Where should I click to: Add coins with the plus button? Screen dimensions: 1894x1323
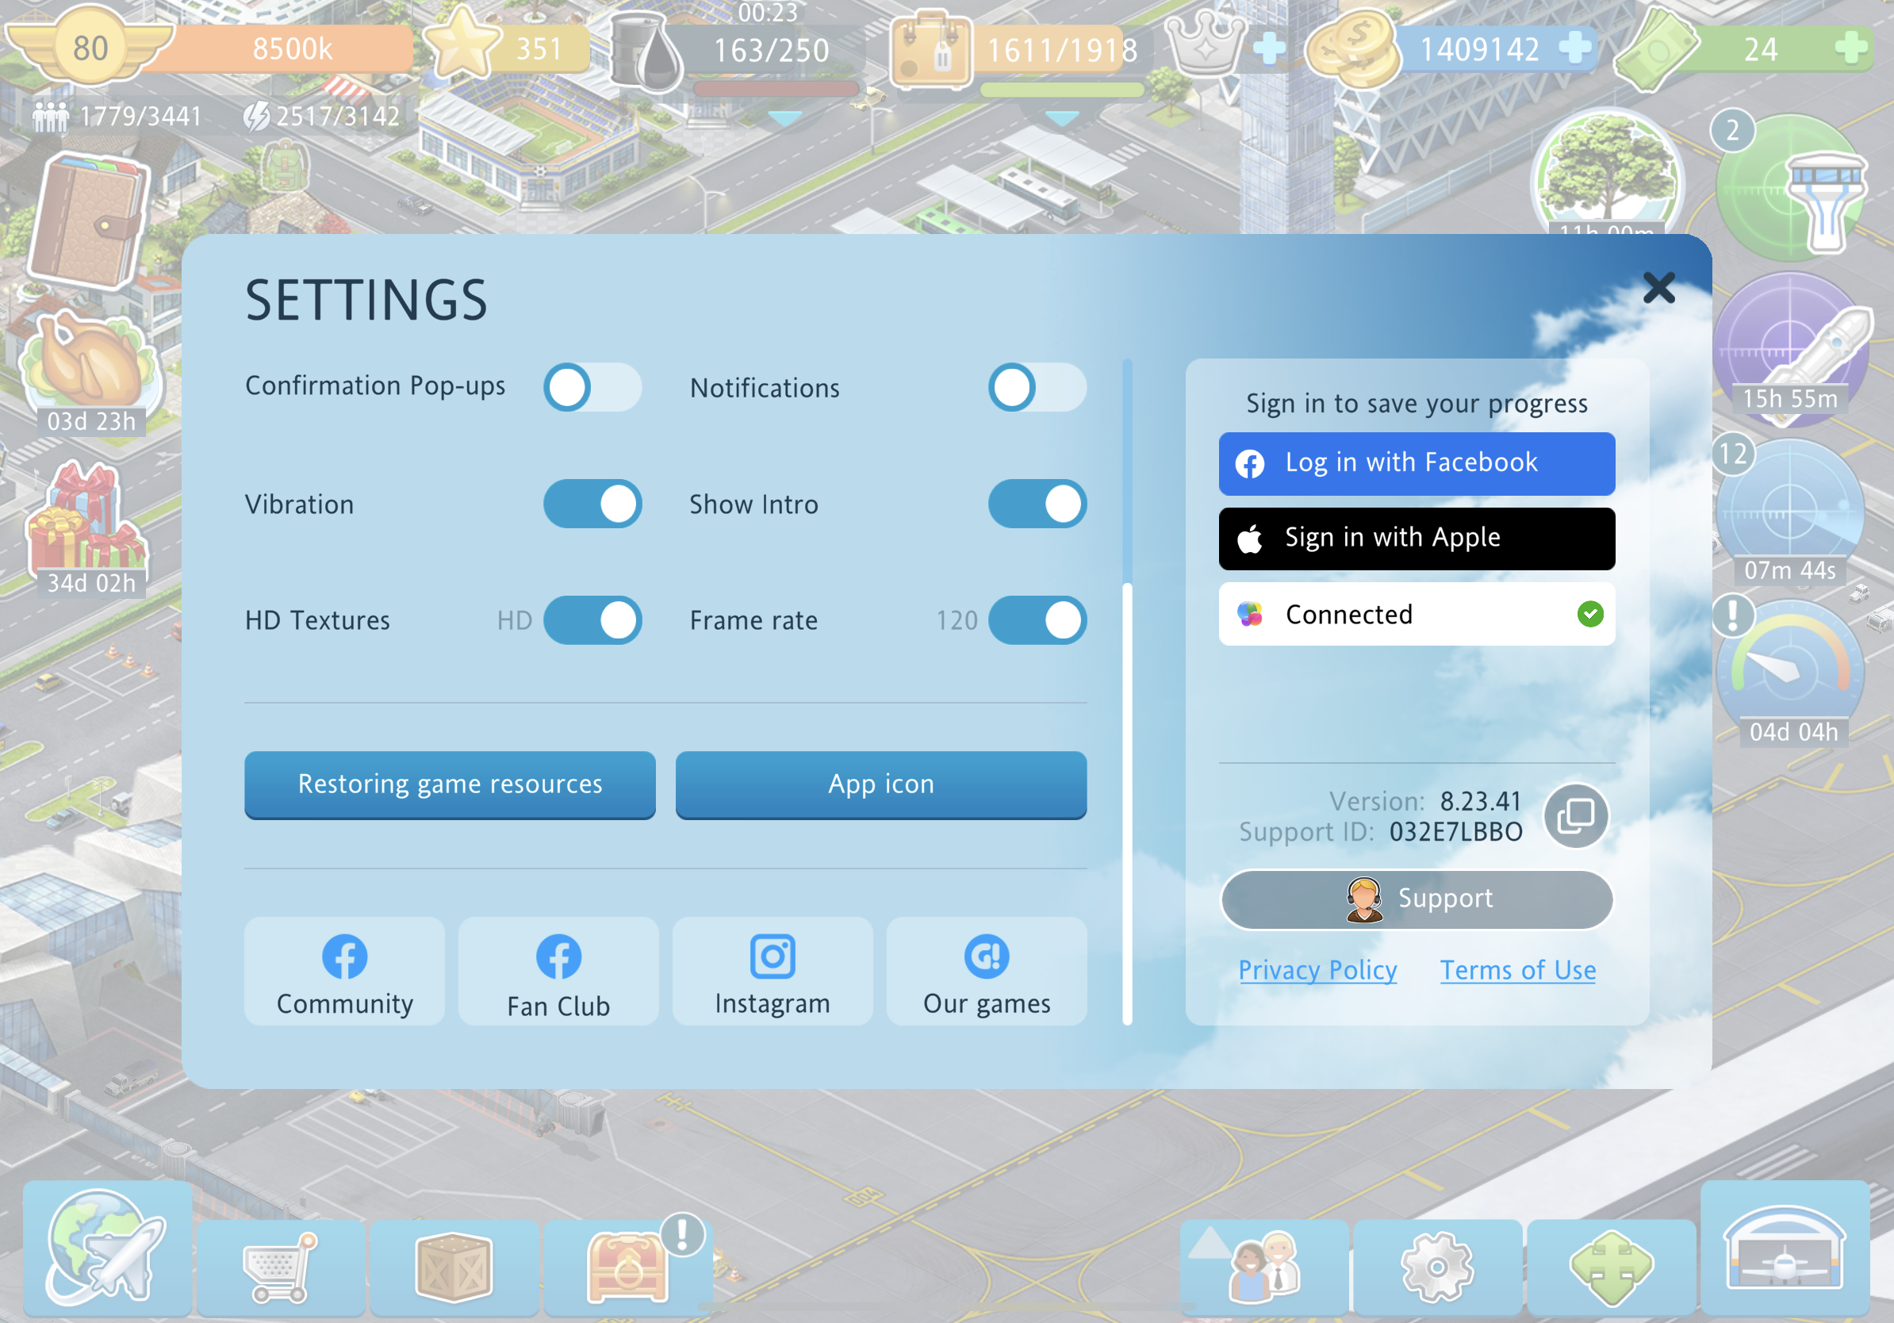(1574, 48)
